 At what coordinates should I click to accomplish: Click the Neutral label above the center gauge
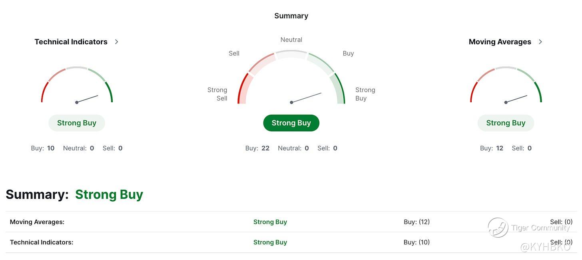291,40
